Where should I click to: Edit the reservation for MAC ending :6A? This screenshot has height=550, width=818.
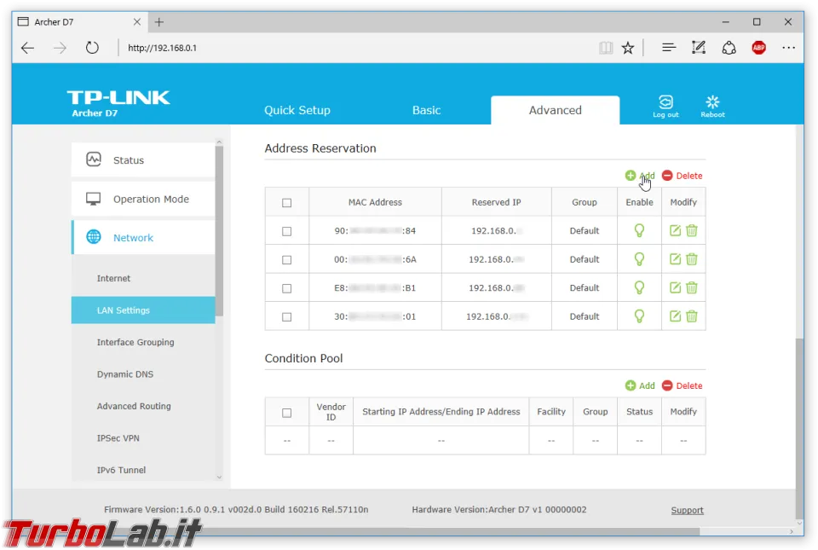(675, 259)
